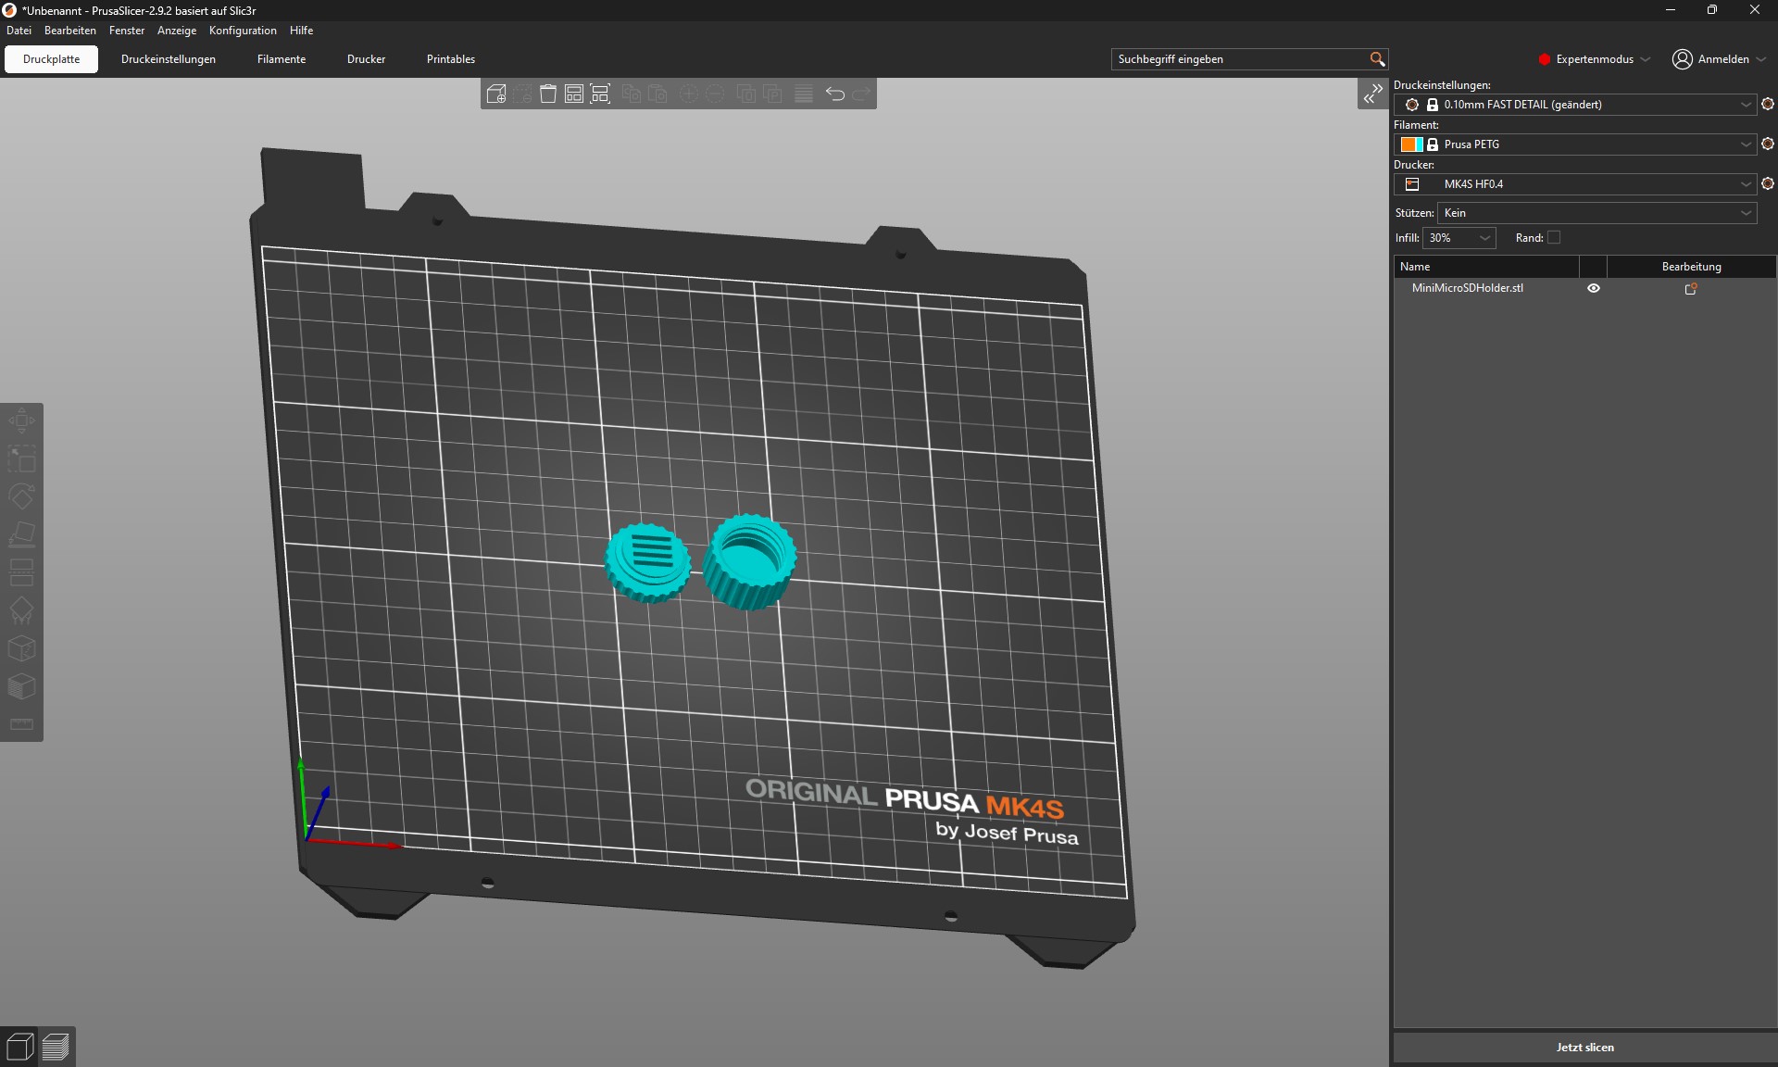Click the Undo arrow icon
This screenshot has height=1067, width=1778.
pyautogui.click(x=835, y=94)
